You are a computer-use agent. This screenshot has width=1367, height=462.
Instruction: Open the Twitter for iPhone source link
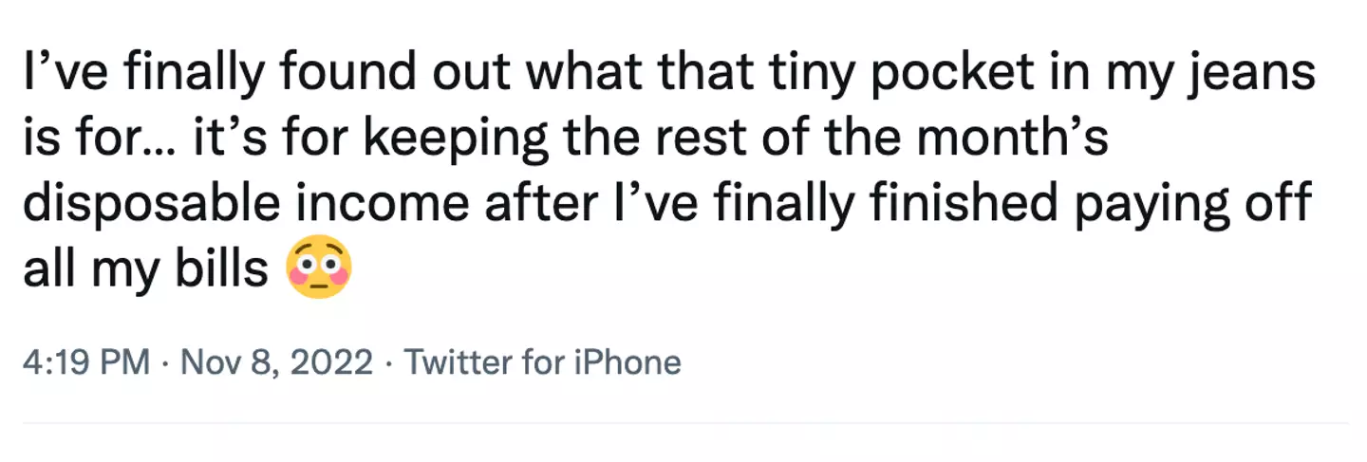point(543,363)
